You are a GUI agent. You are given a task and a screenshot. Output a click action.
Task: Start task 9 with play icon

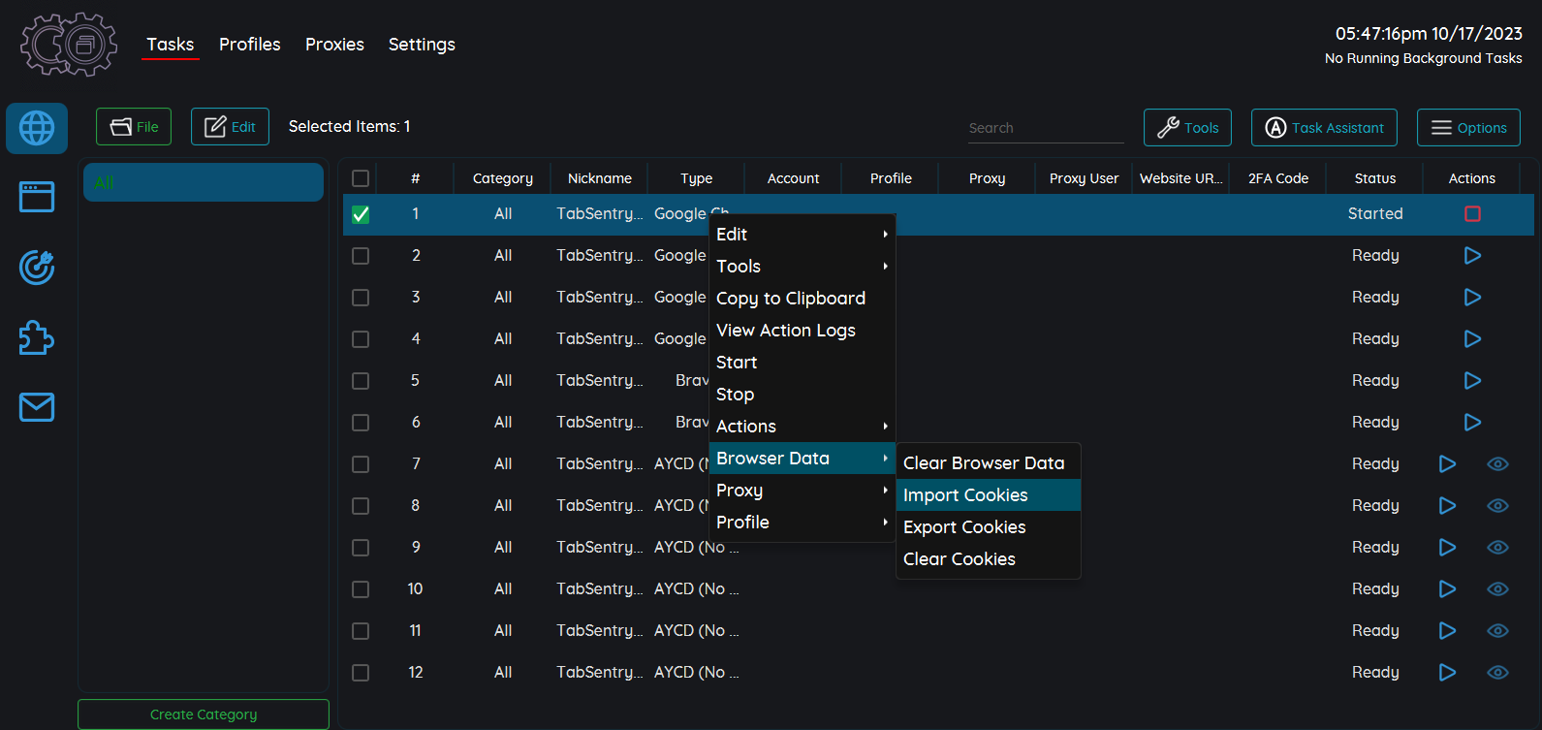pos(1447,547)
